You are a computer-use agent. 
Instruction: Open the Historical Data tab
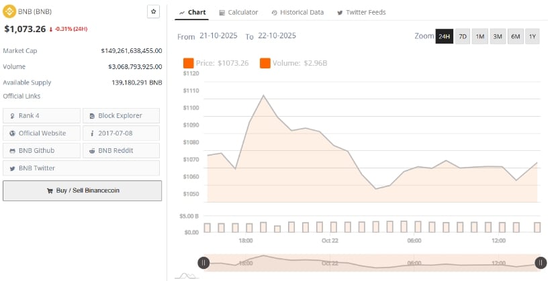pos(297,12)
